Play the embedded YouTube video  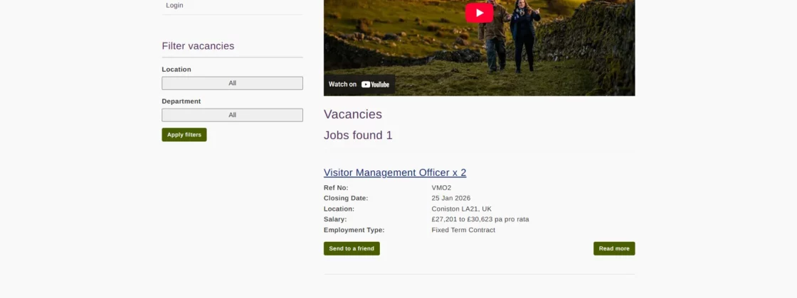(x=479, y=13)
